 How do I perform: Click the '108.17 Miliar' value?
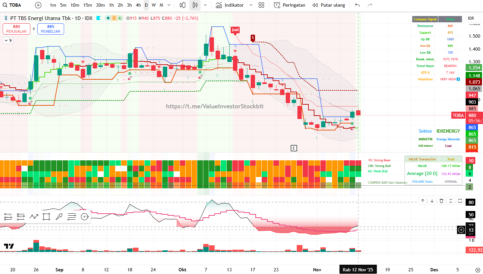[451, 166]
